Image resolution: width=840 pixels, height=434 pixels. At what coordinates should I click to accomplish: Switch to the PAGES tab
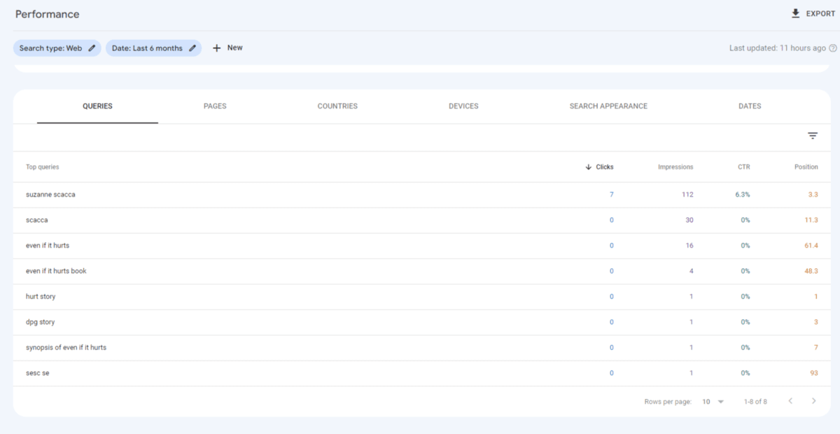click(x=215, y=106)
